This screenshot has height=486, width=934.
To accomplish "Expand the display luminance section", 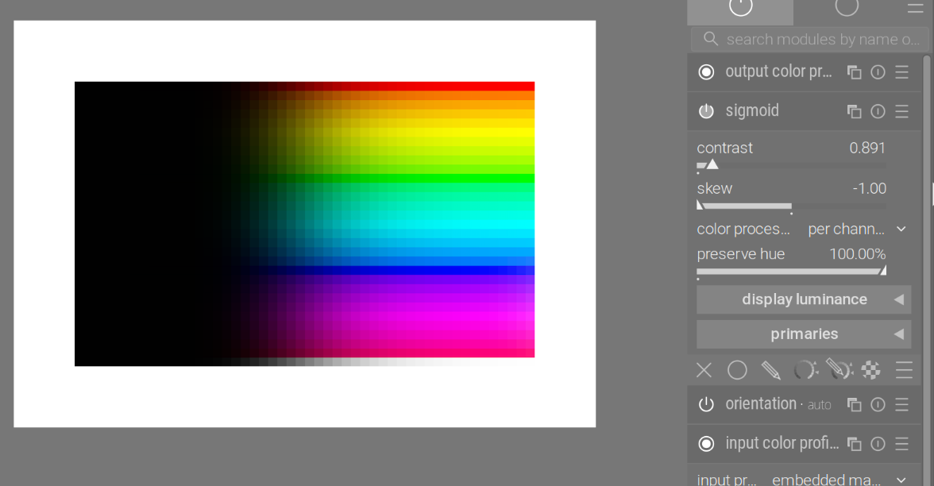I will coord(803,299).
